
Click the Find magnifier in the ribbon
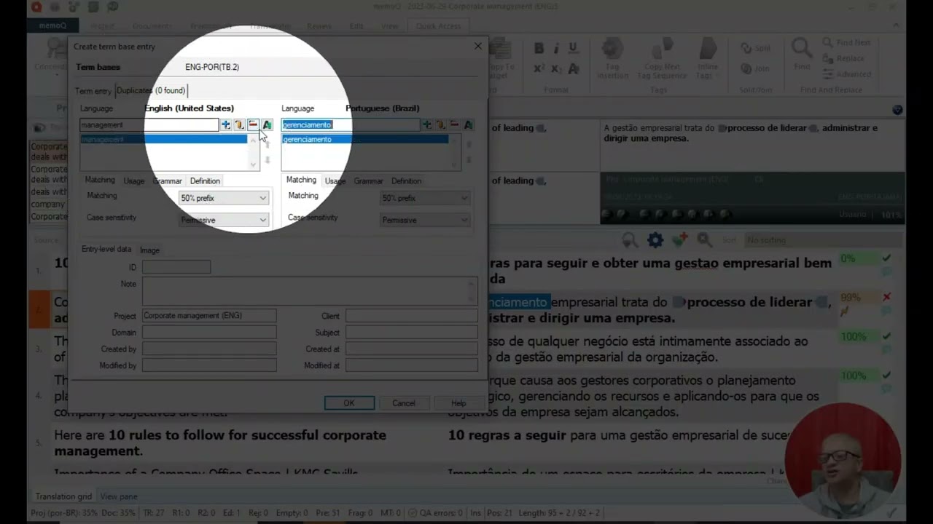pos(802,54)
